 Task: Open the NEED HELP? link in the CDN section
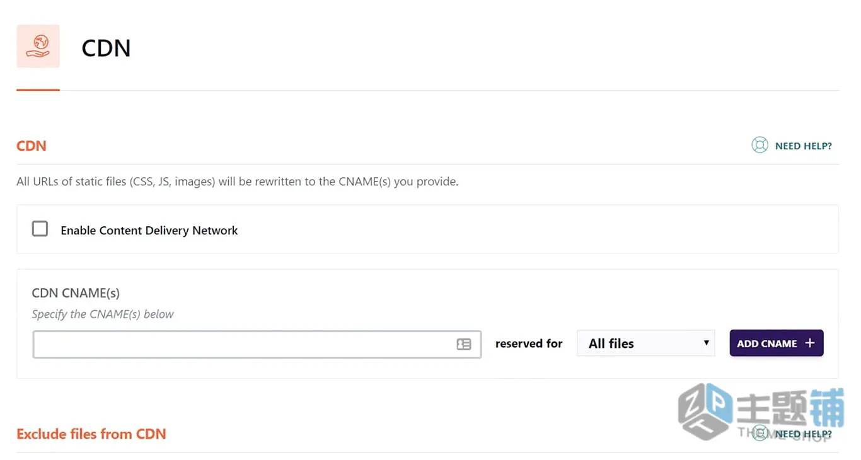point(803,146)
